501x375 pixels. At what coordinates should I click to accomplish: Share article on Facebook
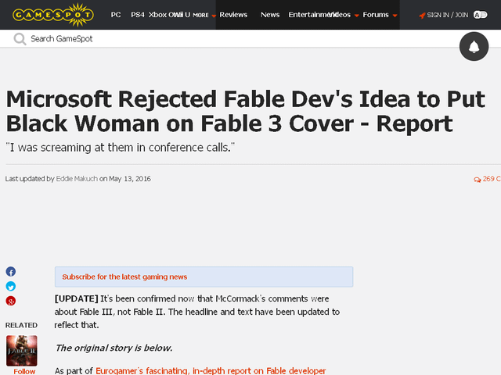(10, 272)
